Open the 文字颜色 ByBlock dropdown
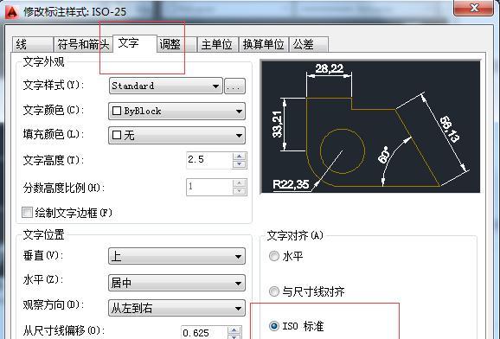Image resolution: width=500 pixels, height=339 pixels. coord(177,111)
